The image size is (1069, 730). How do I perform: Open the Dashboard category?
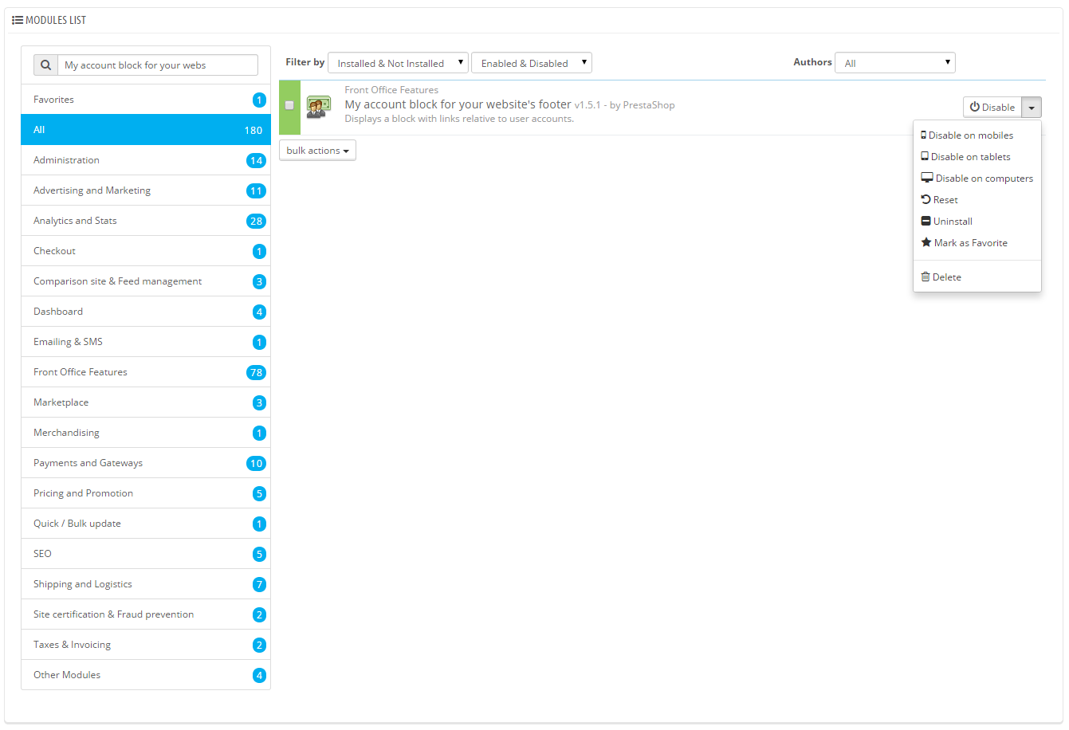[x=146, y=312]
